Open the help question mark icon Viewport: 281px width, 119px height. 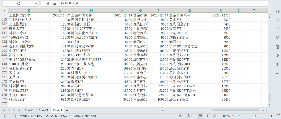(x=277, y=64)
